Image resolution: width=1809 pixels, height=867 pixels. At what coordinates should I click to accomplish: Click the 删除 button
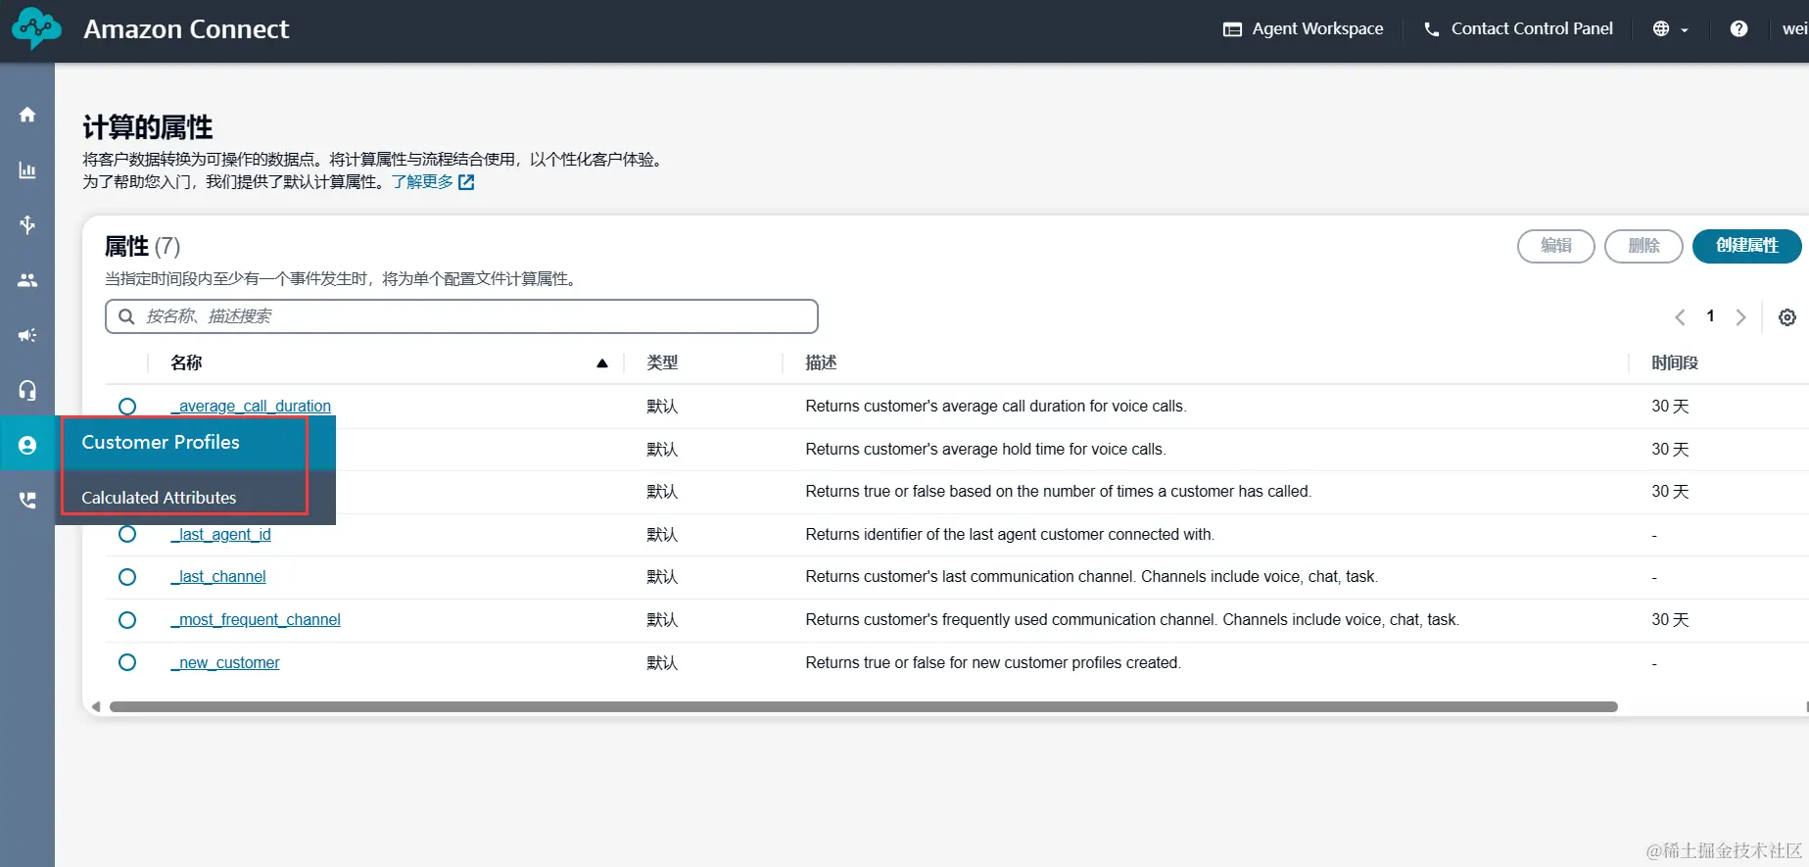click(1643, 246)
